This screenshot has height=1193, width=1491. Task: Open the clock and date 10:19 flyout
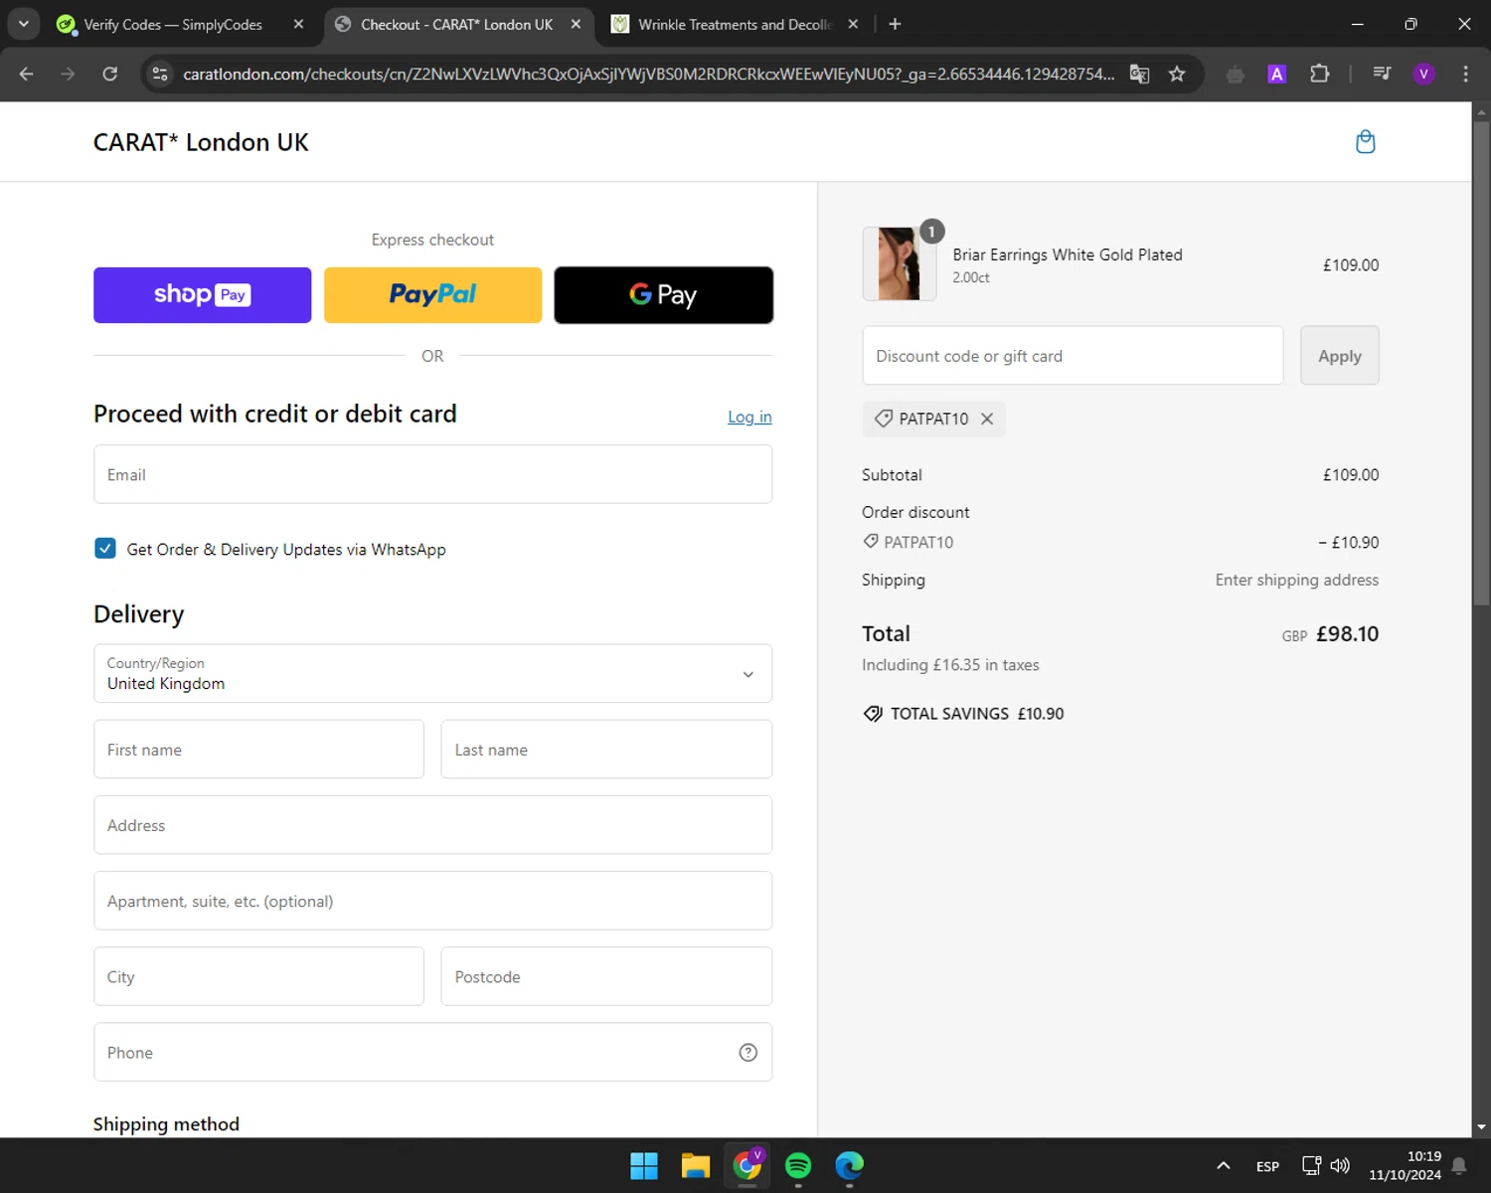point(1405,1166)
